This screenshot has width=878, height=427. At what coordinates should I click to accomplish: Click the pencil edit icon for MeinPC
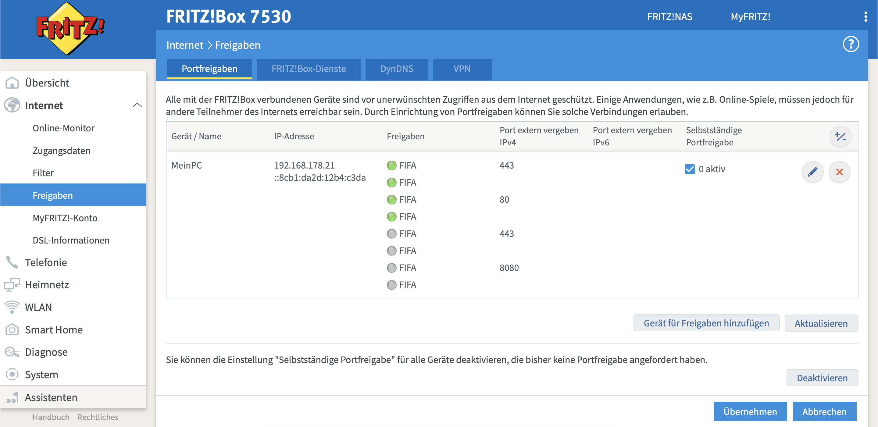[812, 172]
